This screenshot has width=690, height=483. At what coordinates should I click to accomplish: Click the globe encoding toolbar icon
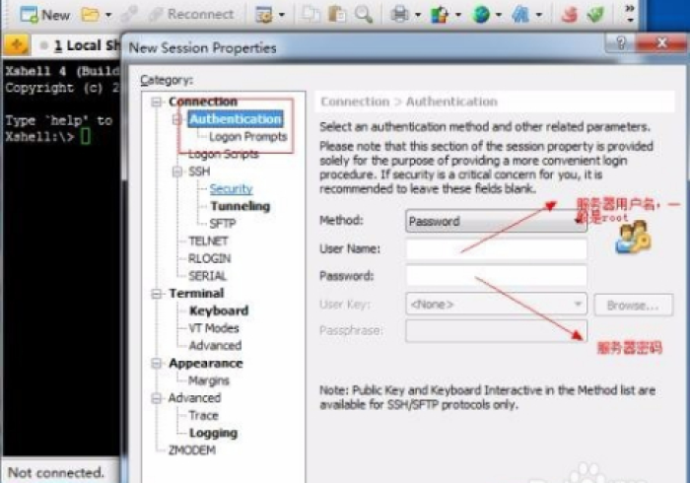(481, 15)
